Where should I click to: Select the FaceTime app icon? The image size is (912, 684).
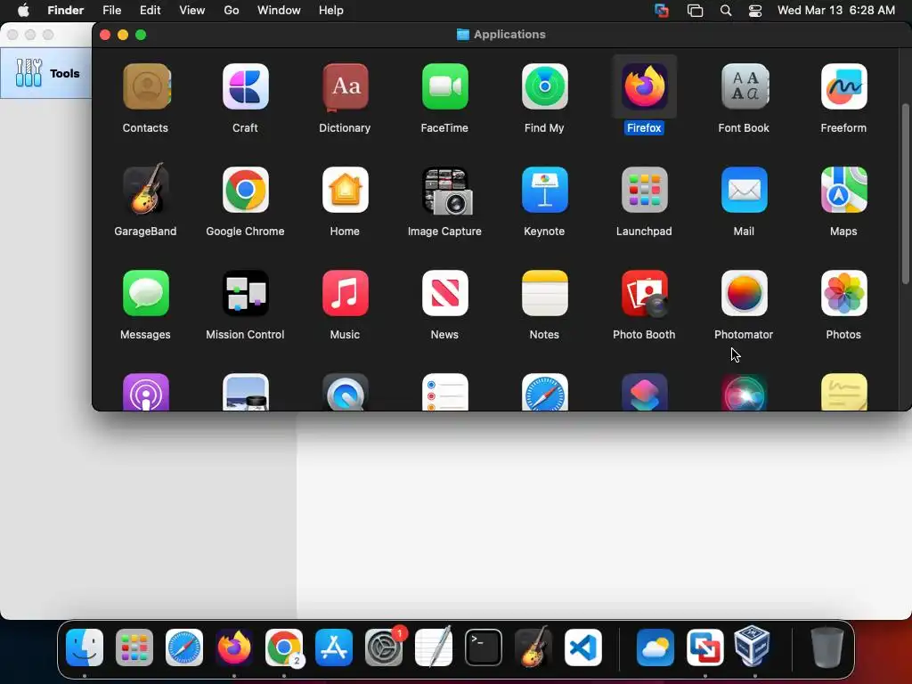[x=445, y=86]
